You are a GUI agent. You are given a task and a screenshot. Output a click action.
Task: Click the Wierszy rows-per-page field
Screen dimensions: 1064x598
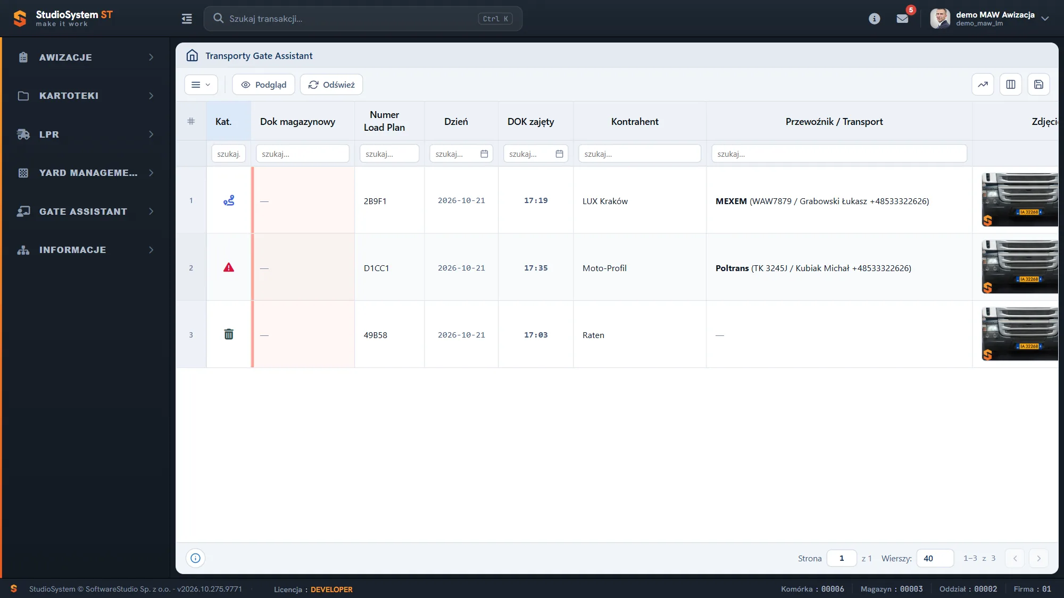coord(935,558)
